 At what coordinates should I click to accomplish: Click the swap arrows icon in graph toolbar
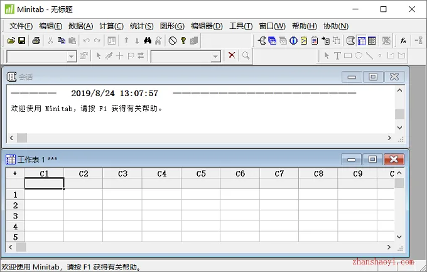[141, 56]
